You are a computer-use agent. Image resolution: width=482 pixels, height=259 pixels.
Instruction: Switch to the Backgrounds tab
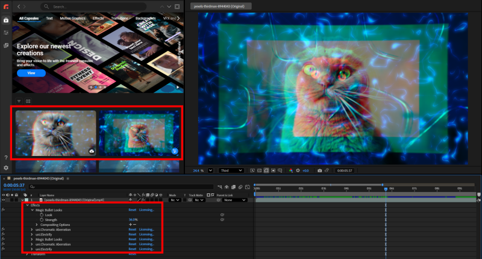(145, 19)
